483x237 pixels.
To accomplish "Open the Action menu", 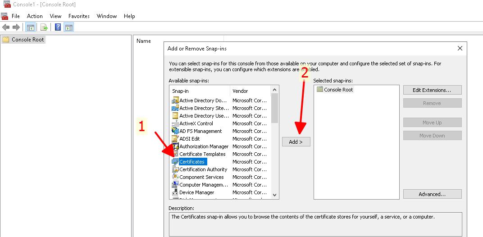I will click(35, 16).
